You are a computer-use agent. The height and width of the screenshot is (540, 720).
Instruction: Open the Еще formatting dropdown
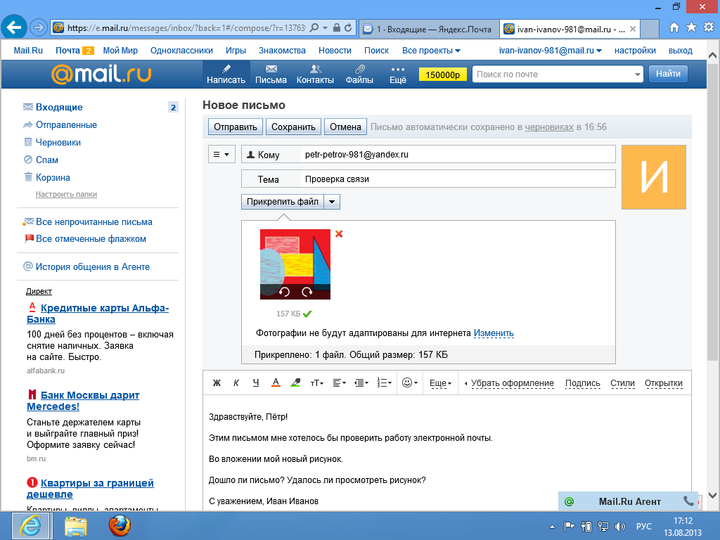click(x=440, y=383)
